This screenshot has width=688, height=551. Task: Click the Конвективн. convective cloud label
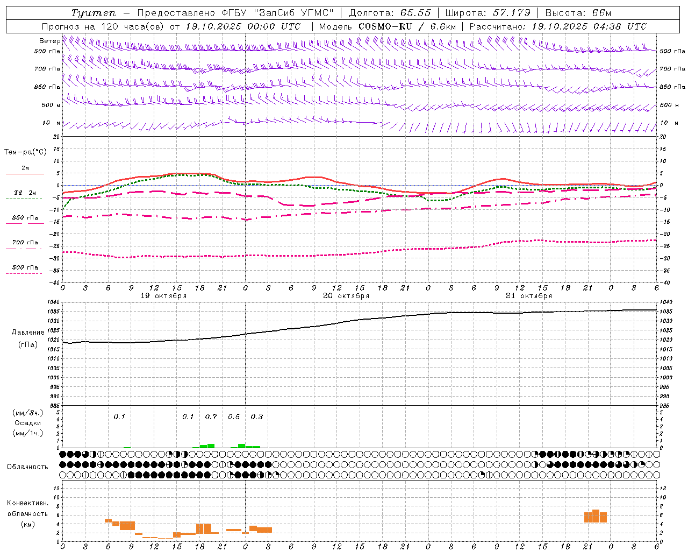(x=27, y=503)
